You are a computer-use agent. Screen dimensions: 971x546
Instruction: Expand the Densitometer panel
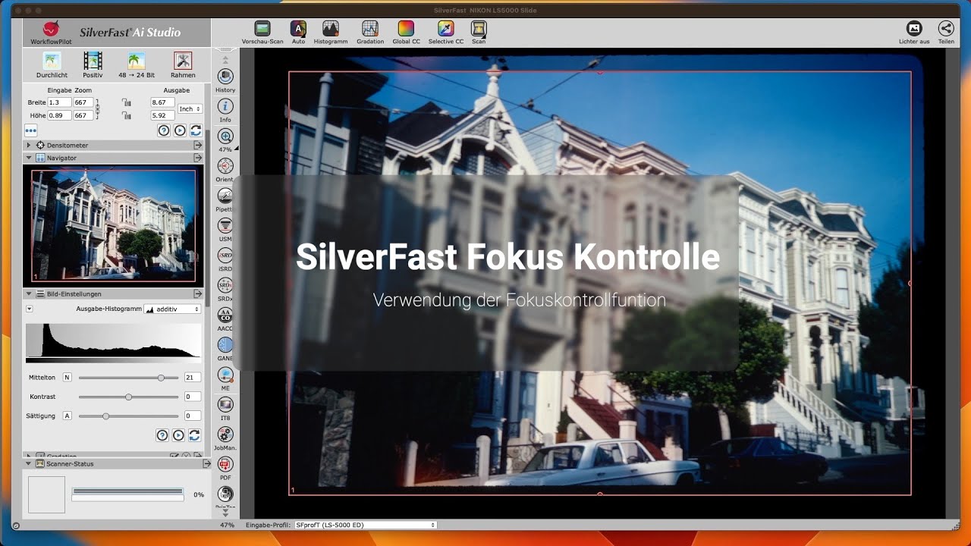click(x=29, y=145)
